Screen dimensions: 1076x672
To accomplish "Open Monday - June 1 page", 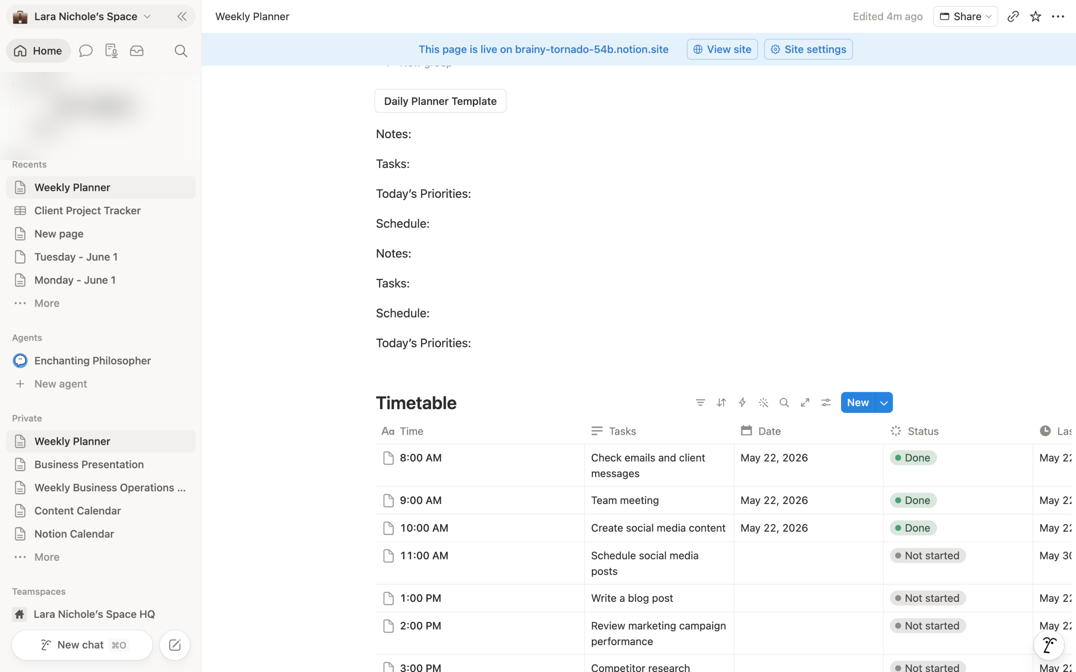I will pos(100,280).
